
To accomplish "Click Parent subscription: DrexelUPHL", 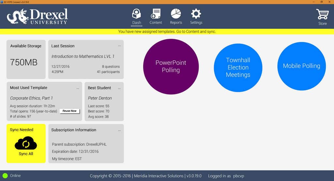I will (x=79, y=144).
